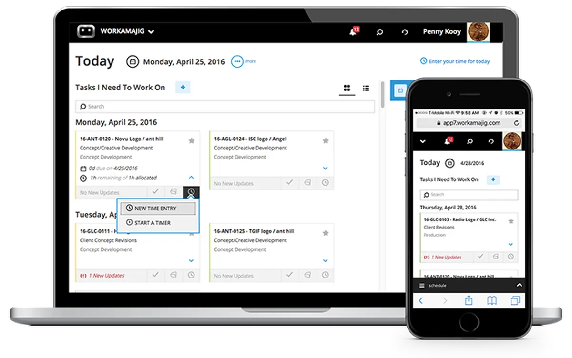This screenshot has height=358, width=572.
Task: Click clock icon on Radio Logo card
Action: [x=511, y=257]
